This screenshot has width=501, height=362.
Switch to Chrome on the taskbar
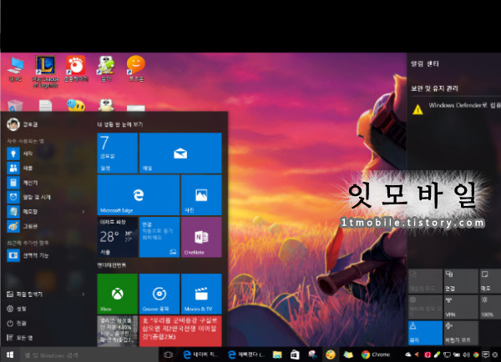pos(376,354)
